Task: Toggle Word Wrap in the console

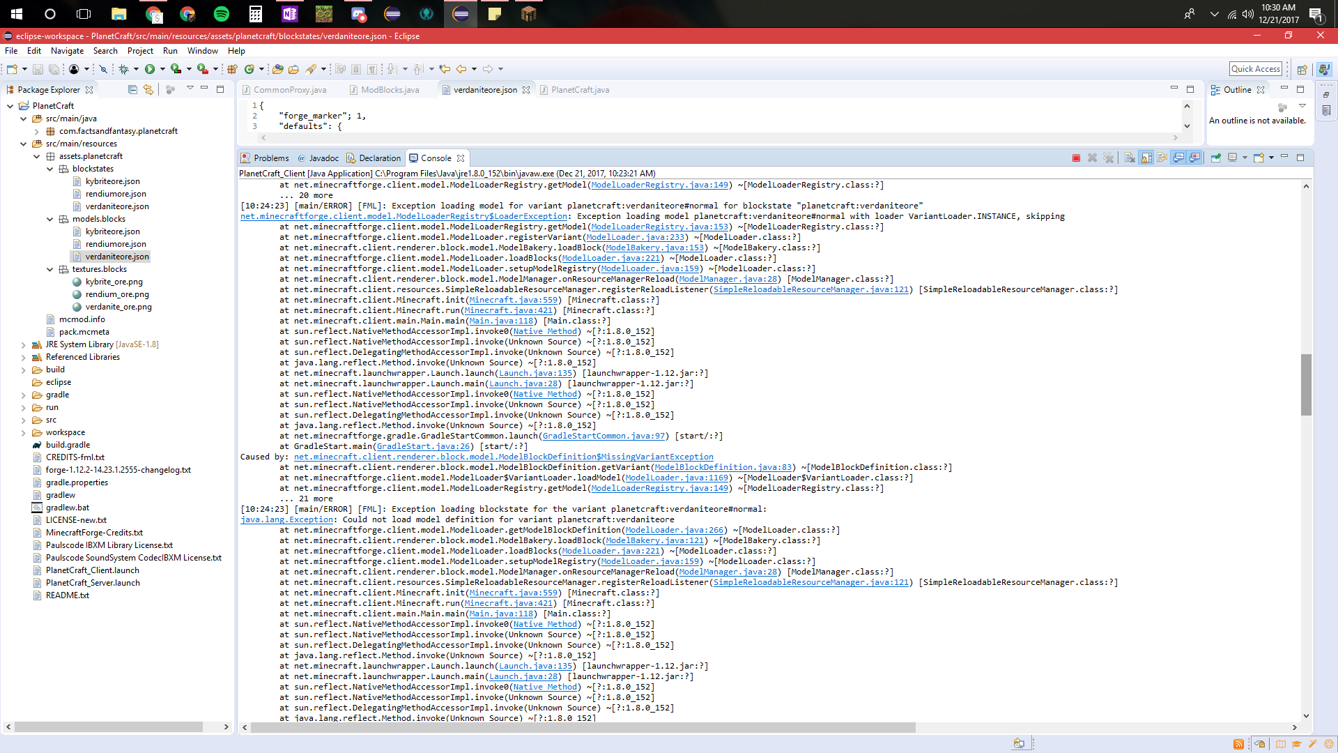Action: [1162, 158]
